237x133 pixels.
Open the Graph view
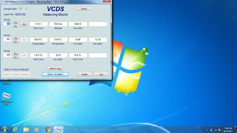point(85,74)
